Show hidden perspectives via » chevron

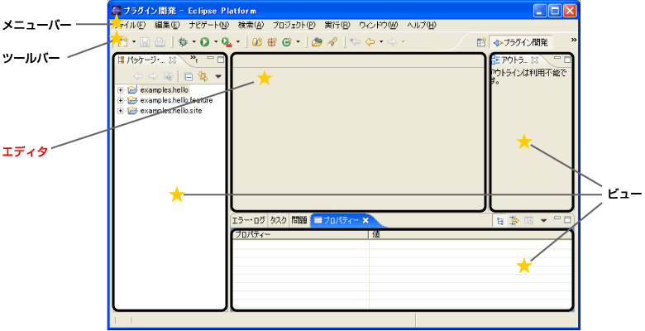click(573, 40)
